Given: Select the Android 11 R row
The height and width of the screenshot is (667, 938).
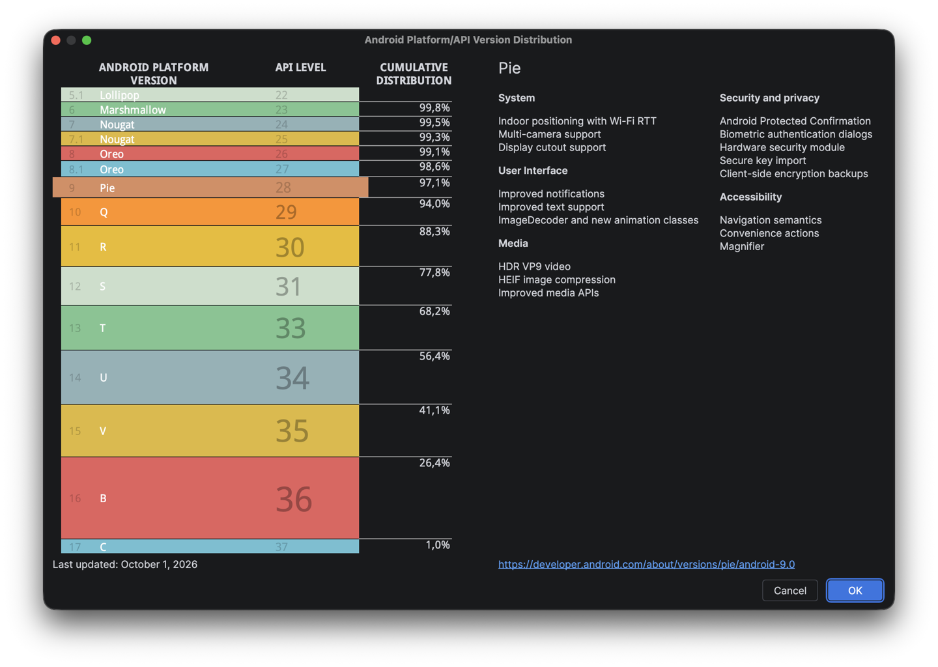Looking at the screenshot, I should pyautogui.click(x=210, y=246).
